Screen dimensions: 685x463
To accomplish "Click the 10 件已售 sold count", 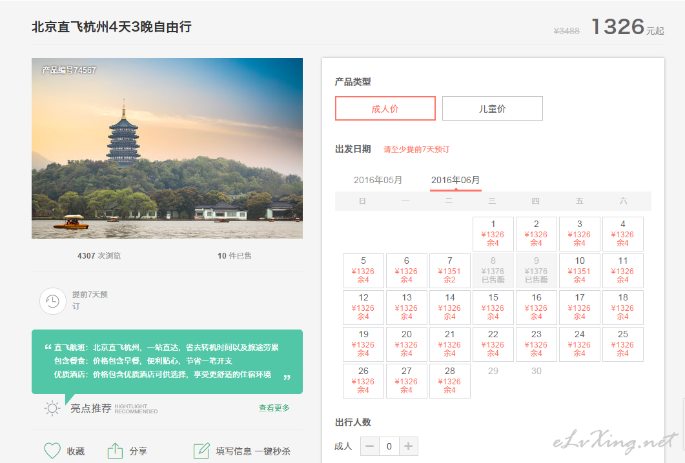I will tap(234, 256).
